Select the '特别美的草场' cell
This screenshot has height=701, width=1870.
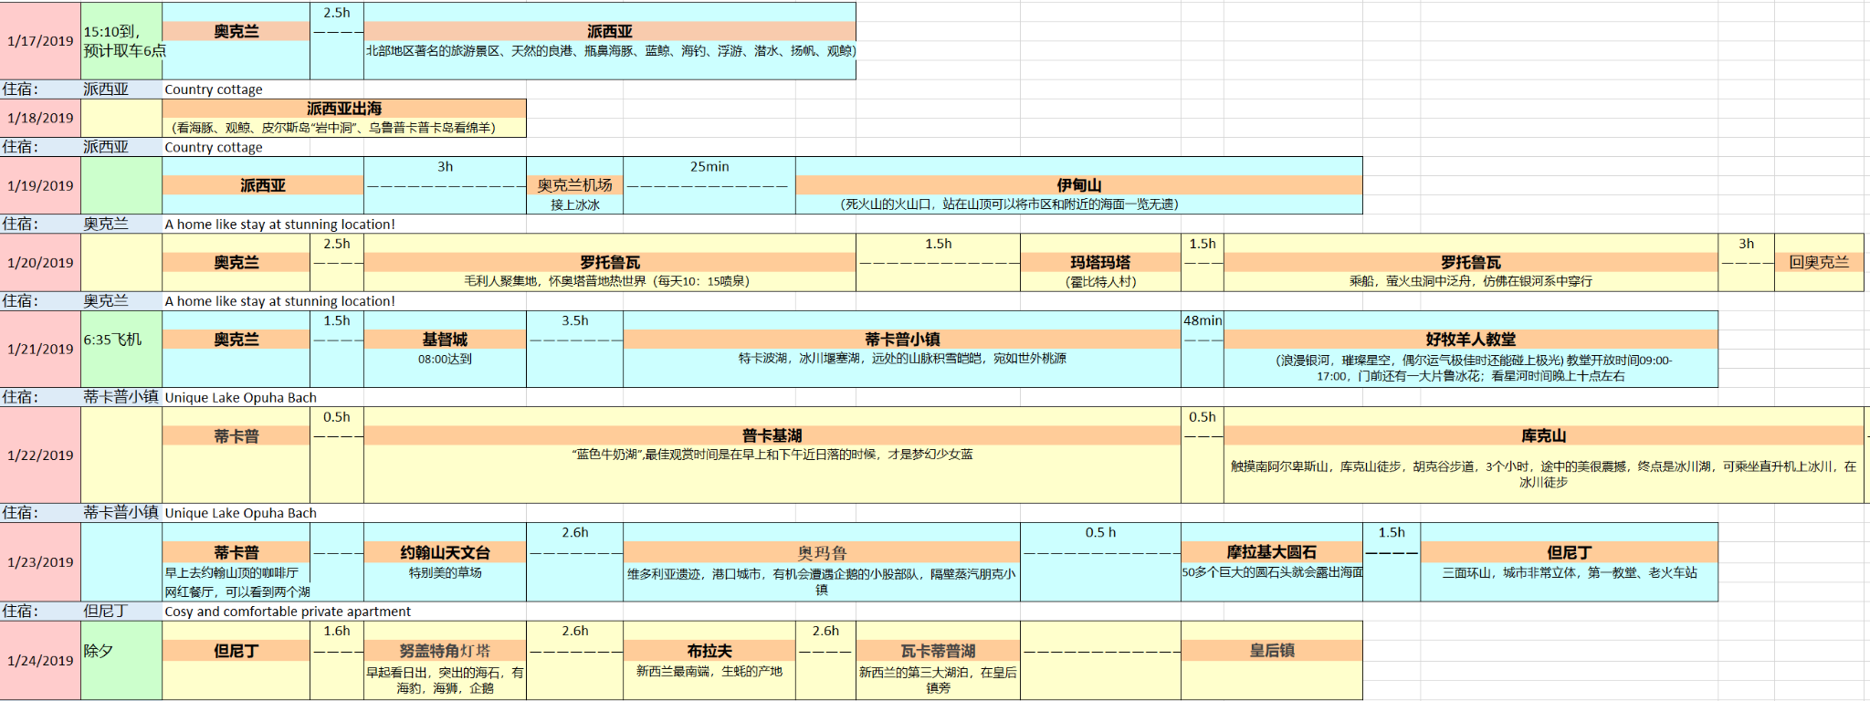445,572
